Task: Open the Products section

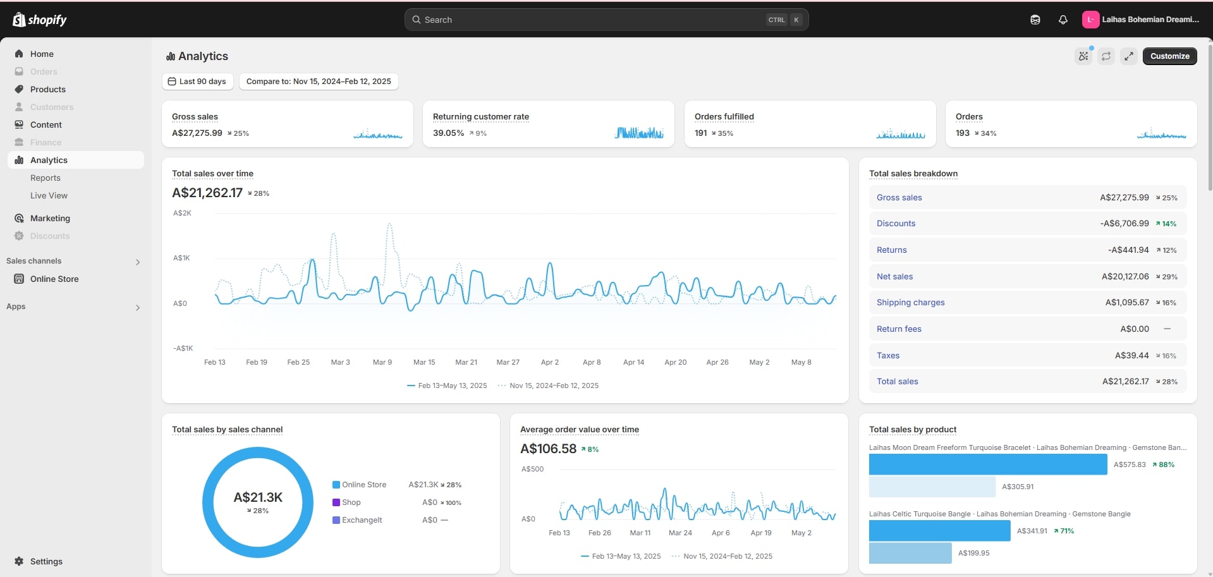Action: (x=47, y=89)
